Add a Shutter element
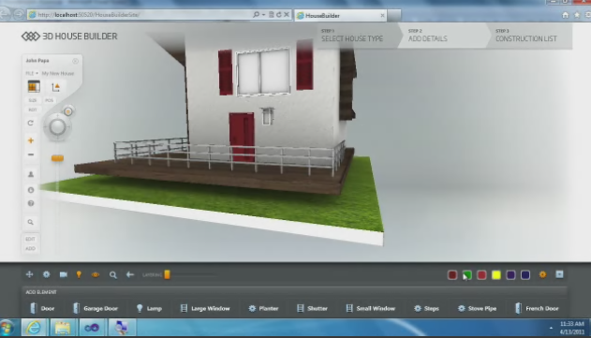The height and width of the screenshot is (338, 591). tap(312, 308)
